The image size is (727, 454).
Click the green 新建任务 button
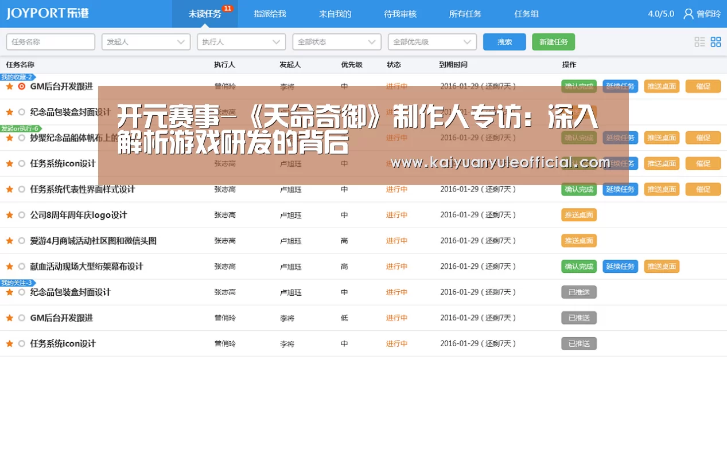[x=554, y=42]
